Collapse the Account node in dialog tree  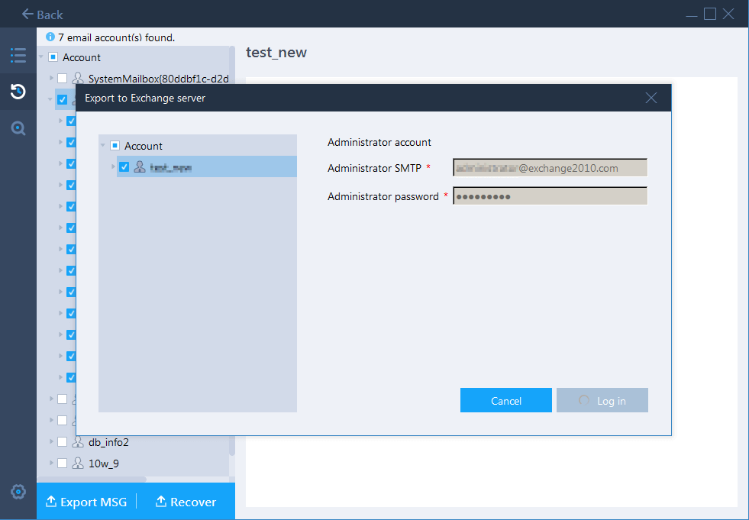(x=103, y=146)
